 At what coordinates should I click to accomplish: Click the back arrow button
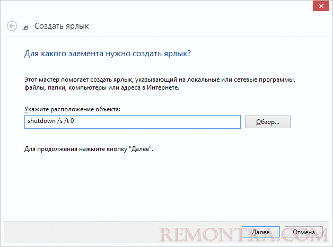coord(12,26)
